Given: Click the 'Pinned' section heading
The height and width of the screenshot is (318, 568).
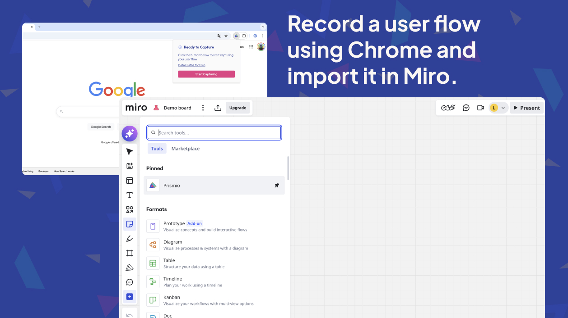Looking at the screenshot, I should (x=154, y=168).
